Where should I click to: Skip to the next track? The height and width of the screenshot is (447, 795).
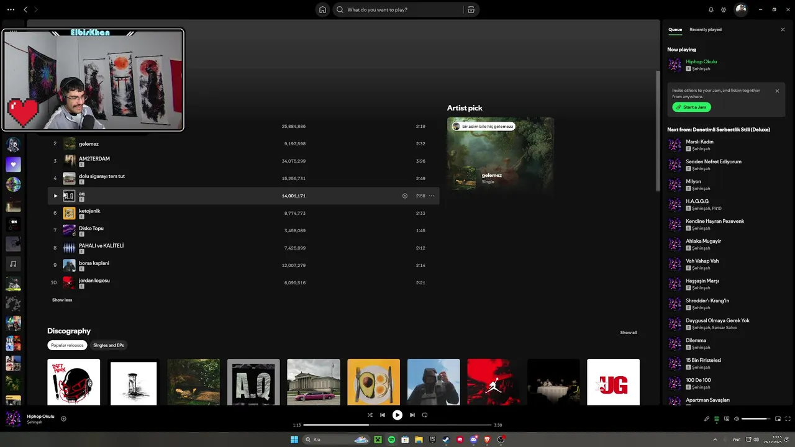click(412, 415)
